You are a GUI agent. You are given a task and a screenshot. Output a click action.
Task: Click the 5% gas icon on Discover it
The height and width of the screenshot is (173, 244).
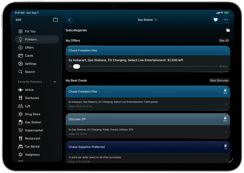(x=225, y=119)
